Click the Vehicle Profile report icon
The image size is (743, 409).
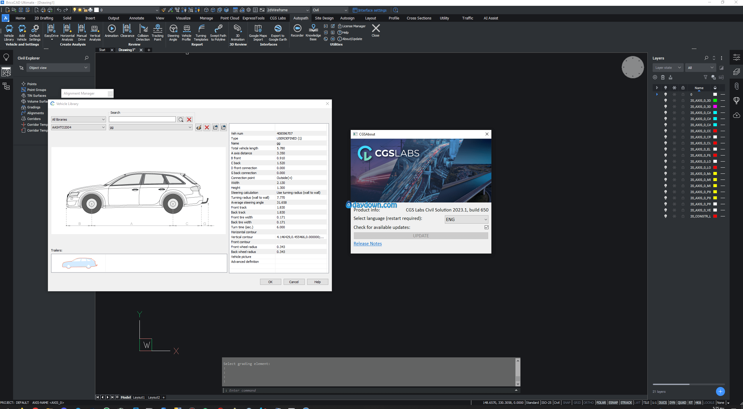pyautogui.click(x=186, y=32)
